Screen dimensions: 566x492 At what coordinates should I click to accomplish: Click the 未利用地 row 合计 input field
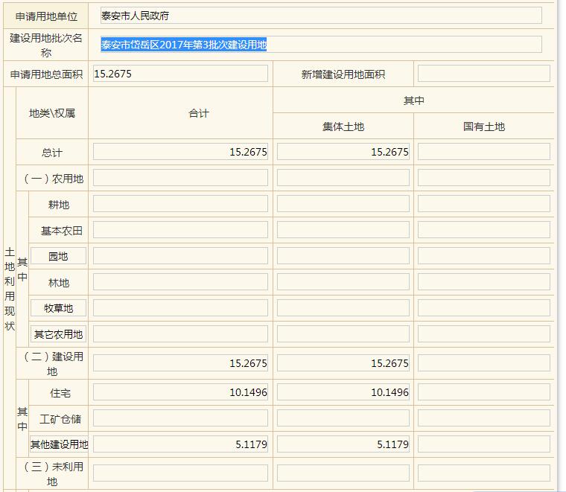pyautogui.click(x=180, y=473)
